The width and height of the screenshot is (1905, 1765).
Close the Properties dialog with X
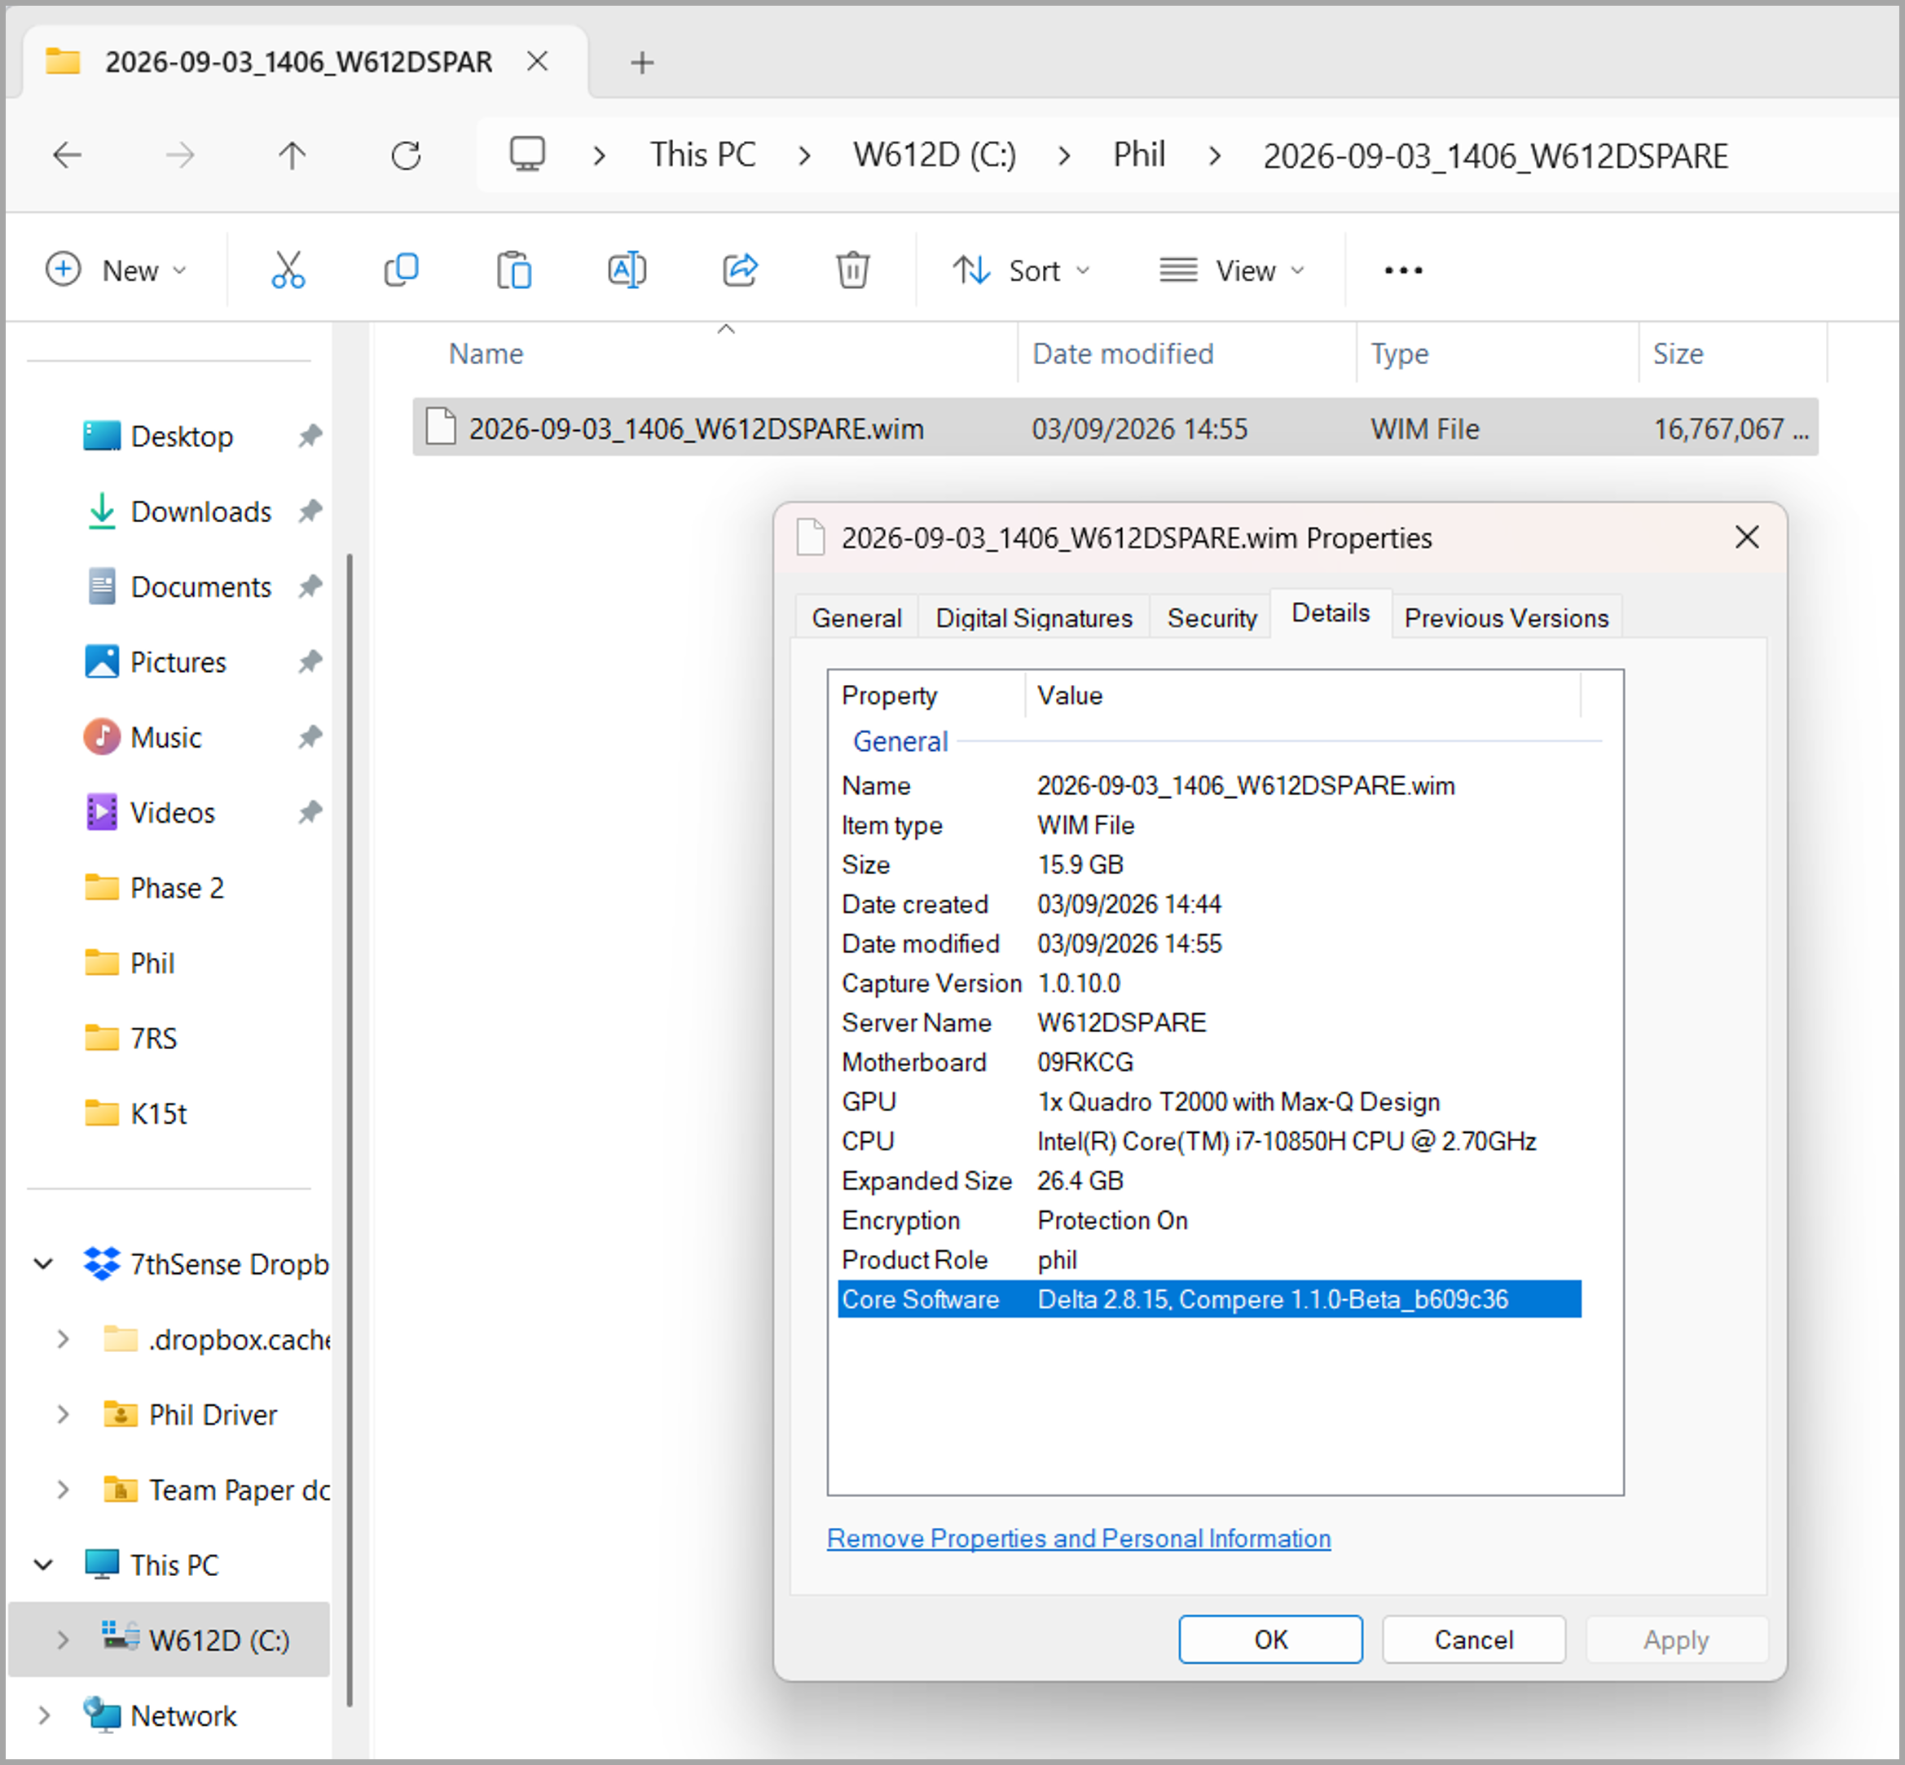coord(1748,537)
